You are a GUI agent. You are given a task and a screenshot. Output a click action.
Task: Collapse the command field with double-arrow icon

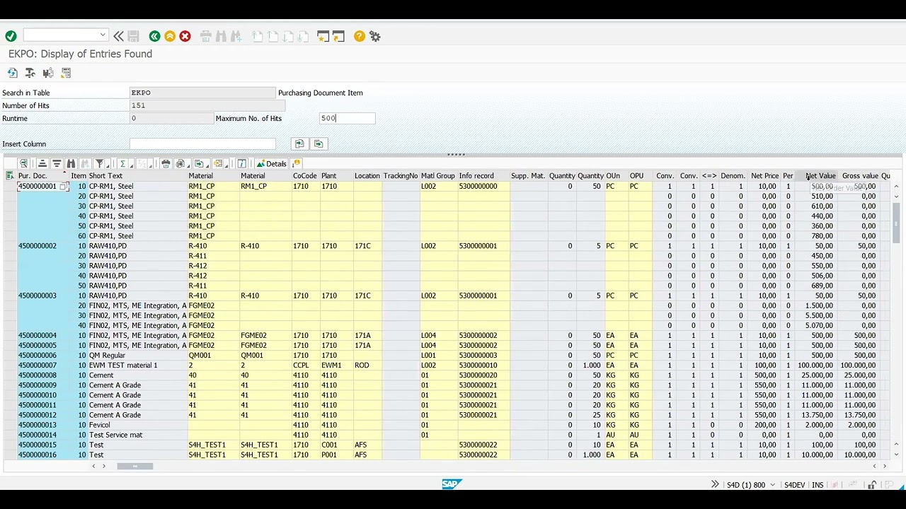point(118,36)
